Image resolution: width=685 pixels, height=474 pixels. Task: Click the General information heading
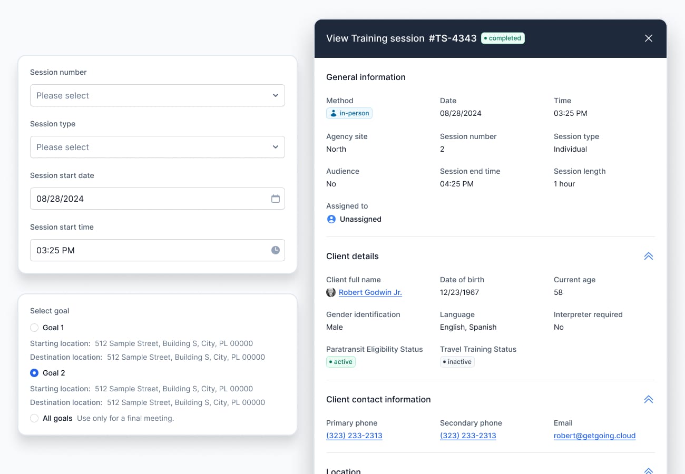366,77
